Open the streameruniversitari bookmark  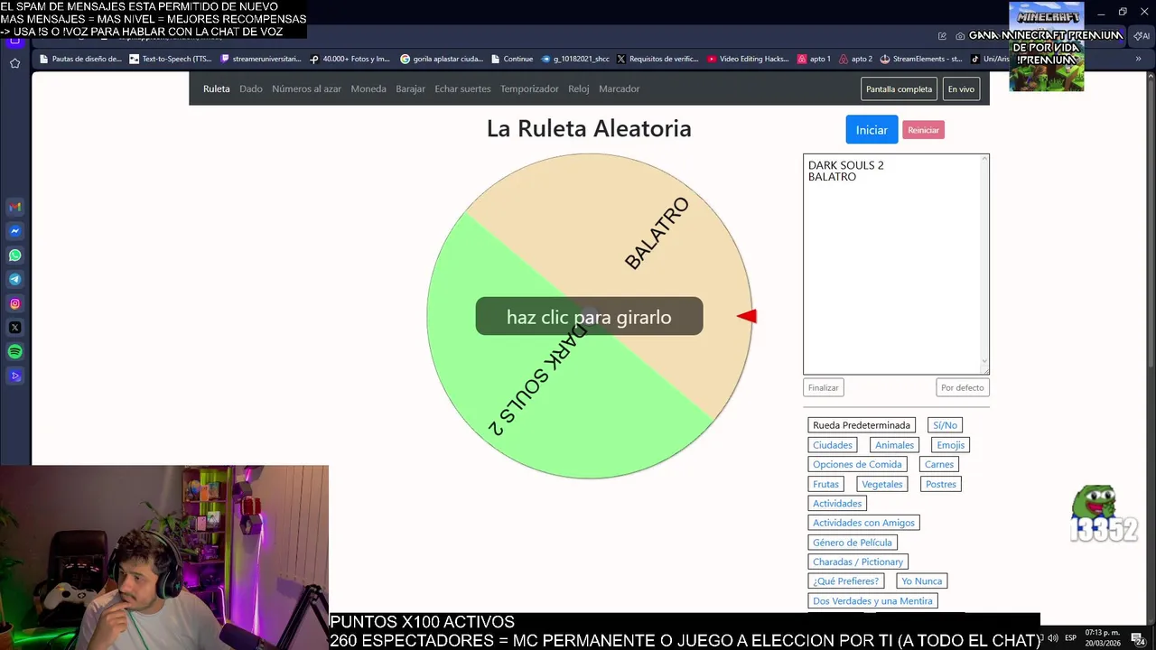pos(260,59)
